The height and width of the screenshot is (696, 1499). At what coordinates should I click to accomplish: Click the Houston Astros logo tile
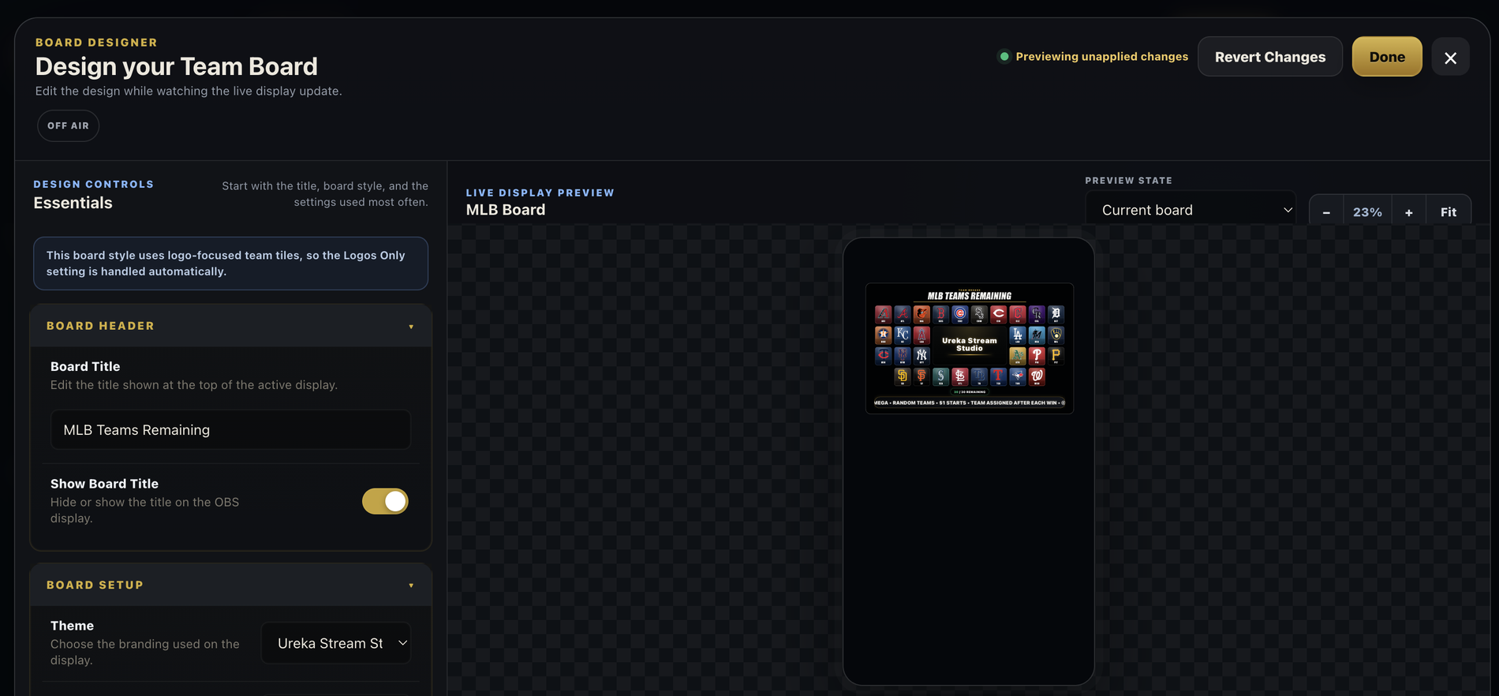pyautogui.click(x=884, y=335)
